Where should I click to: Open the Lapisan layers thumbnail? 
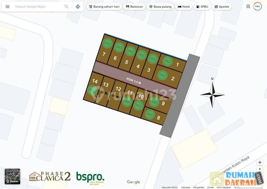click(12, 176)
